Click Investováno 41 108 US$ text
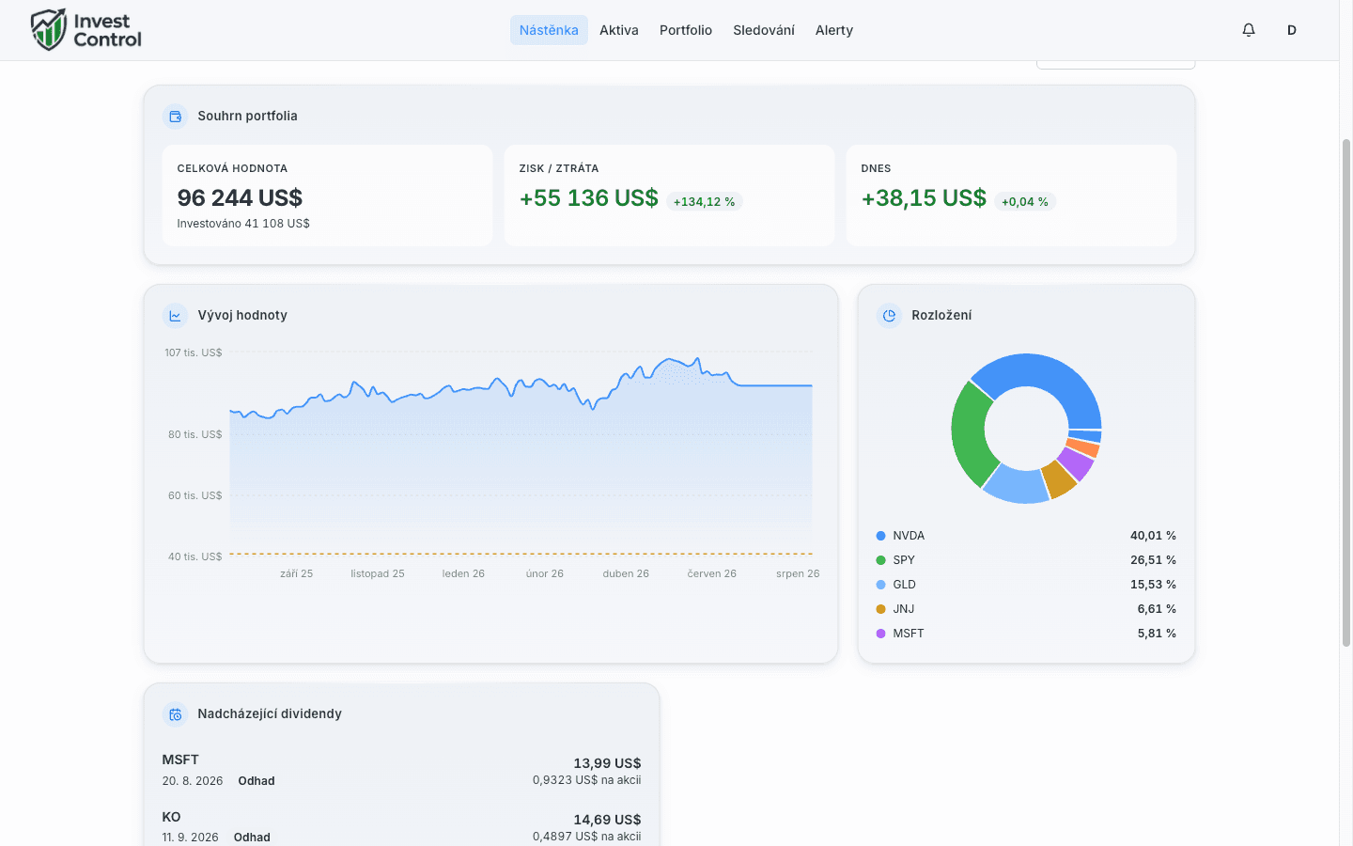1353x846 pixels. coord(243,224)
